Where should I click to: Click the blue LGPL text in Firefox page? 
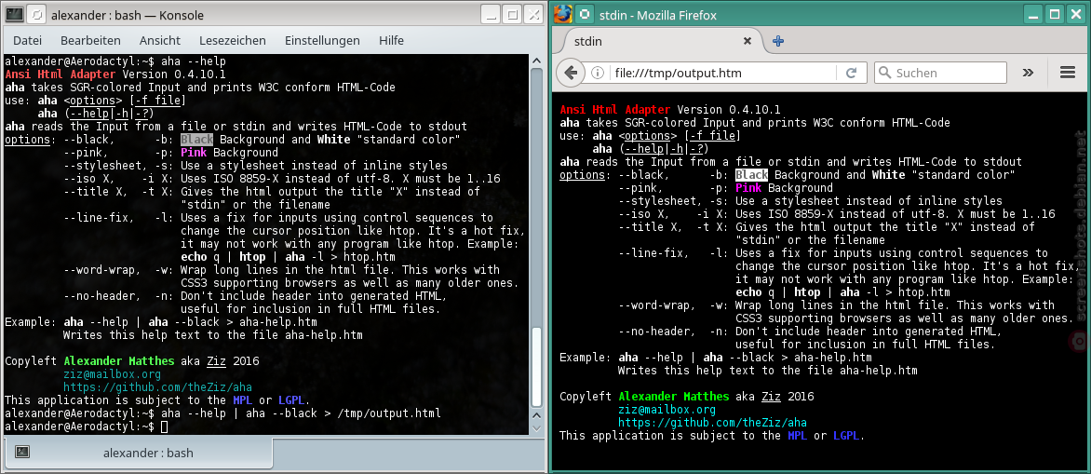[847, 436]
